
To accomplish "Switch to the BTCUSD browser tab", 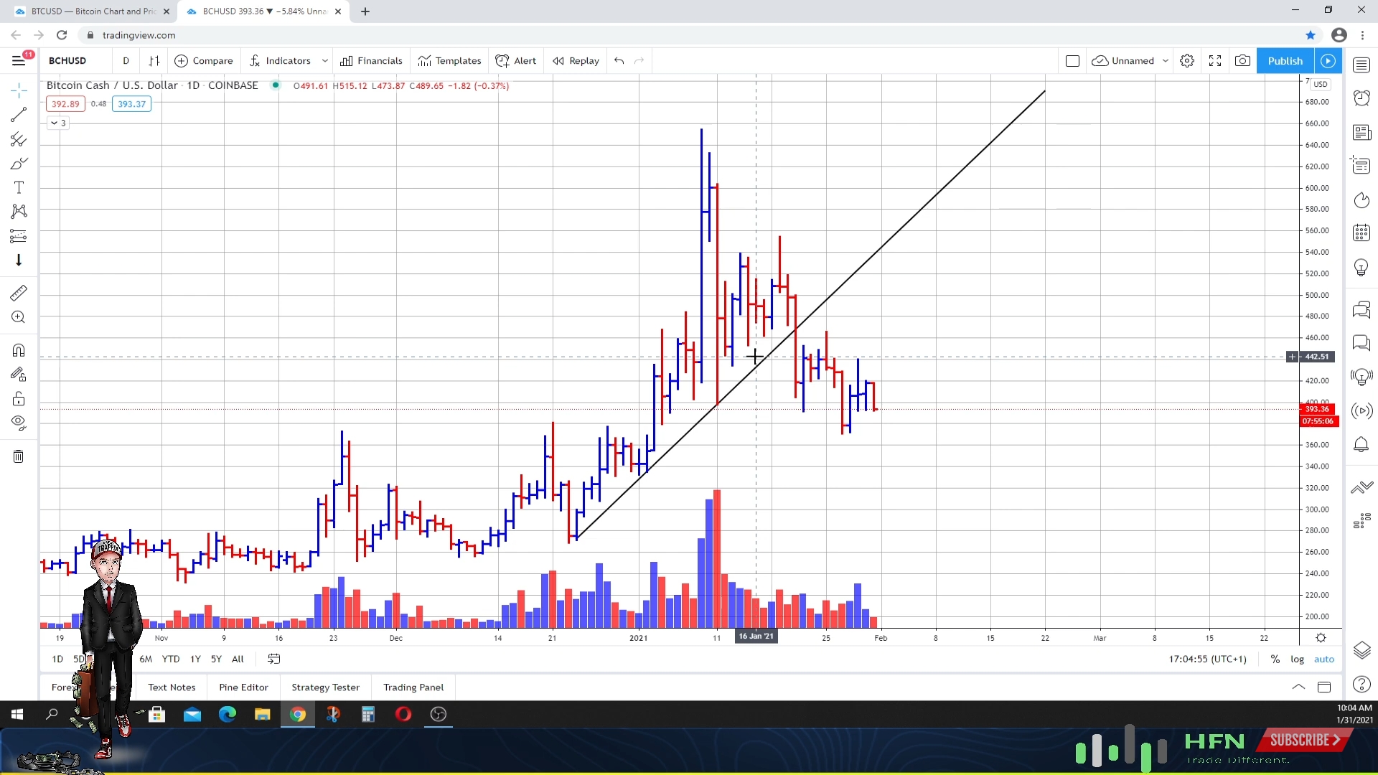I will (x=92, y=11).
